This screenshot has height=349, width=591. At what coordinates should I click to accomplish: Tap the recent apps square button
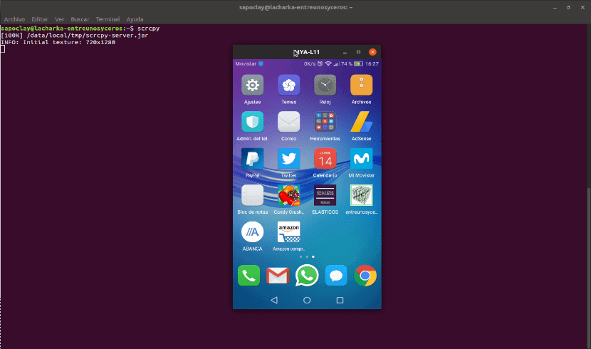coord(340,301)
